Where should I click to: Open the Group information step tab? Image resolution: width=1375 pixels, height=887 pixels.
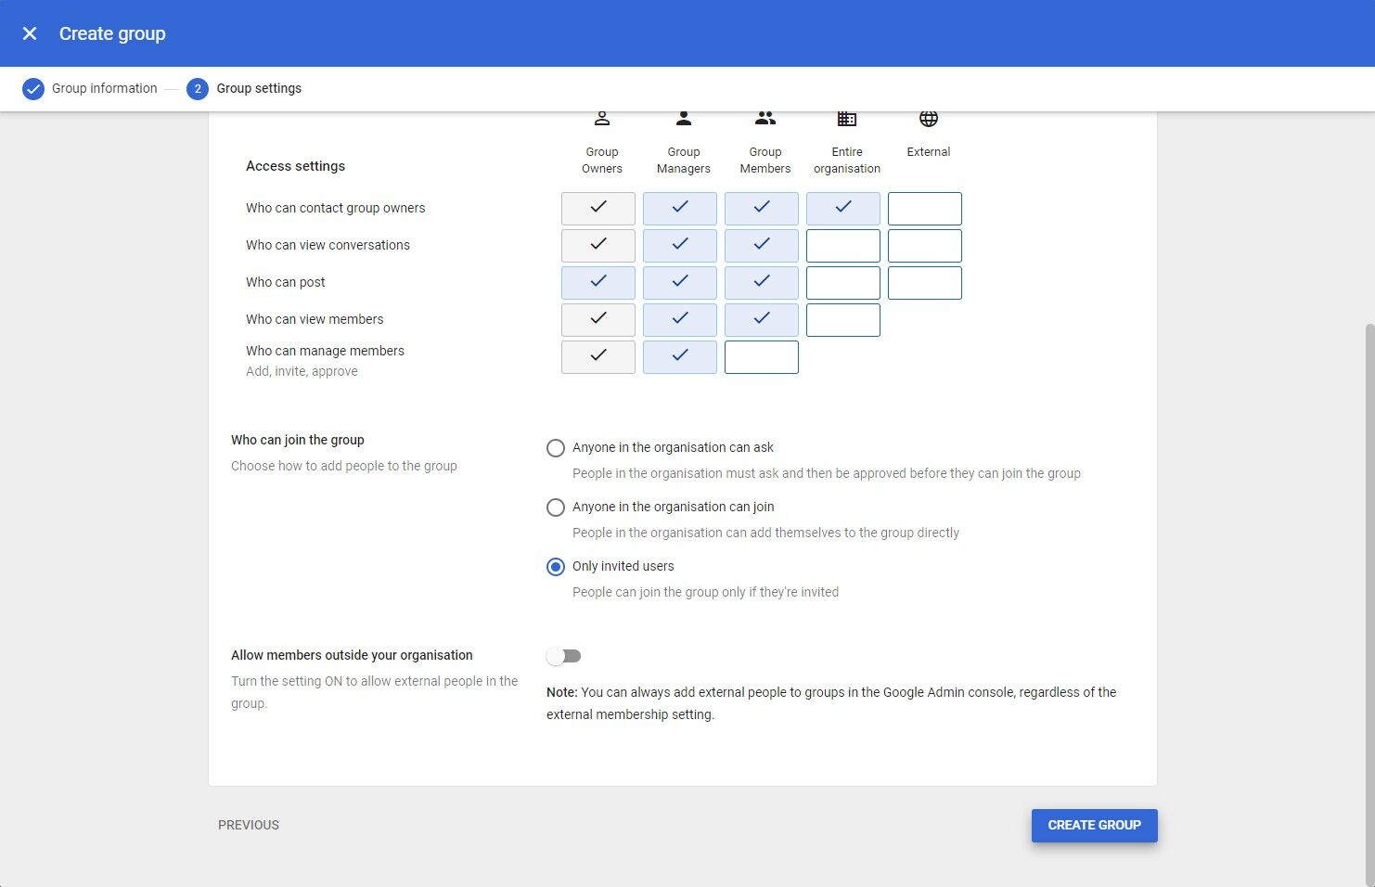point(104,89)
